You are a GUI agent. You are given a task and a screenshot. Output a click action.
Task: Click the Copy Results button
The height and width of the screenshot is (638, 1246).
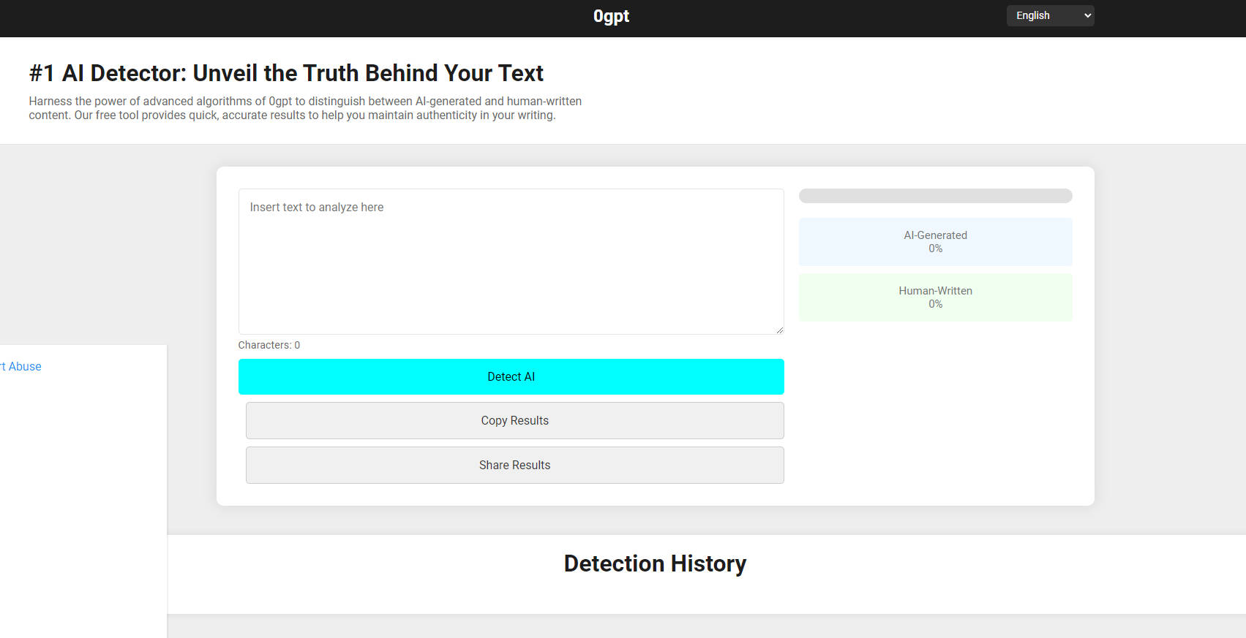point(514,421)
